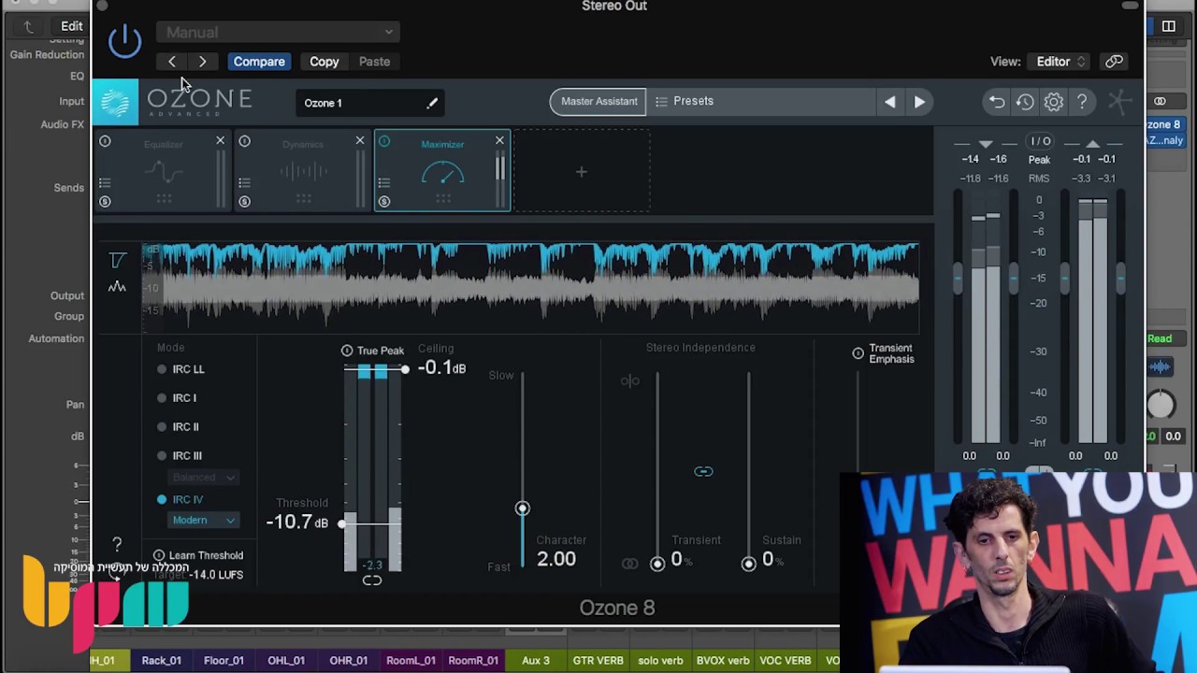Add a new module with plus slot

582,171
